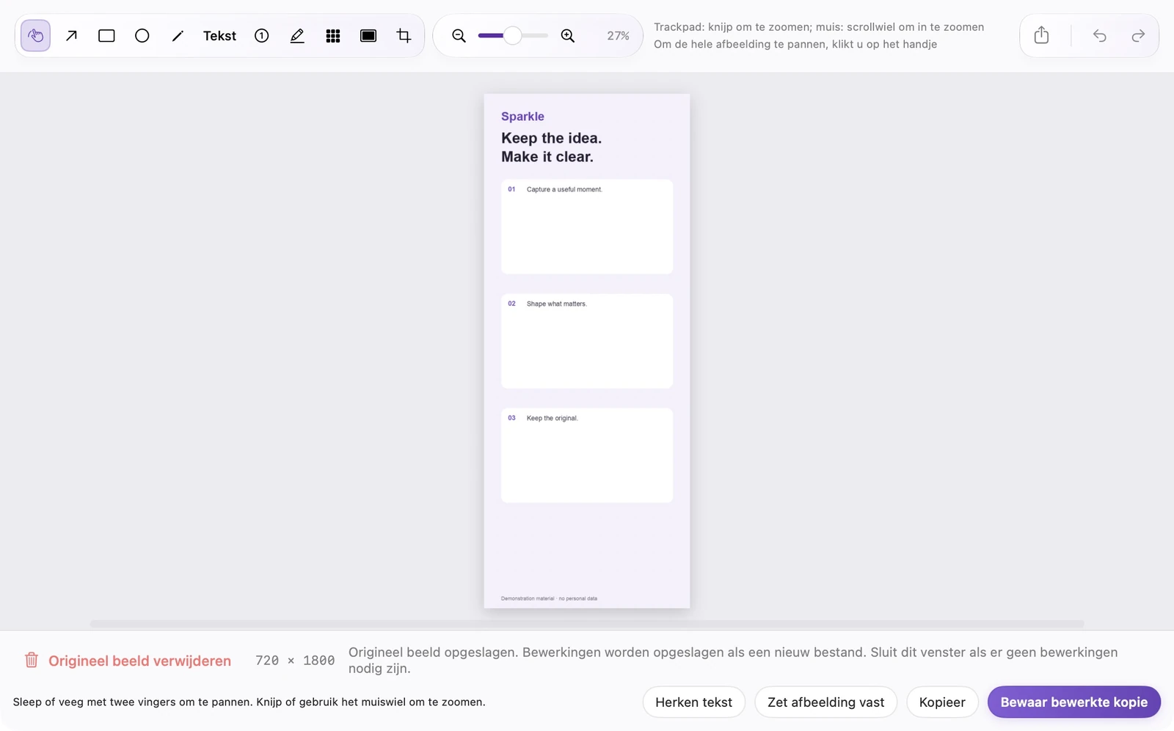Click the 720 × 1800 dimensions text
Screen dimensions: 1174x731
pyautogui.click(x=295, y=661)
